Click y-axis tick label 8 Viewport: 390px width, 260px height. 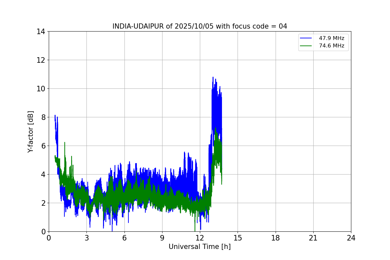coord(43,117)
